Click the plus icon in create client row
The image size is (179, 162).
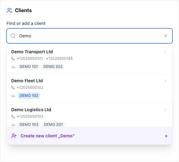tap(166, 136)
